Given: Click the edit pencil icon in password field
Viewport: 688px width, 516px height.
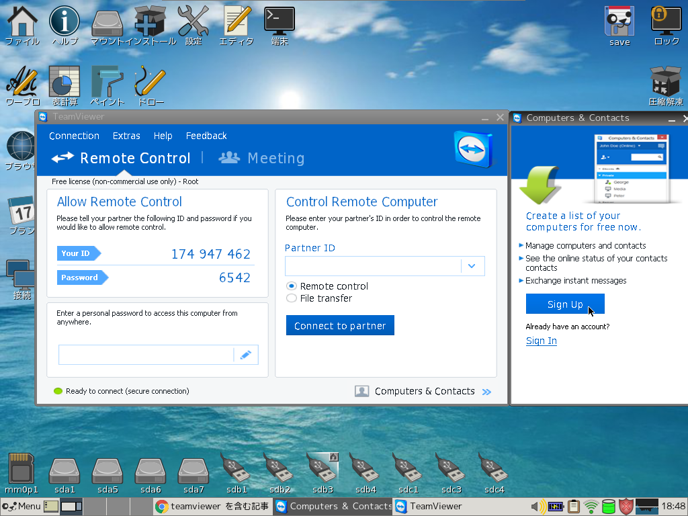Looking at the screenshot, I should point(246,355).
